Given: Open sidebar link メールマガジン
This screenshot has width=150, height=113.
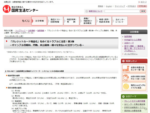Looking at the screenshot, I should (x=131, y=54).
